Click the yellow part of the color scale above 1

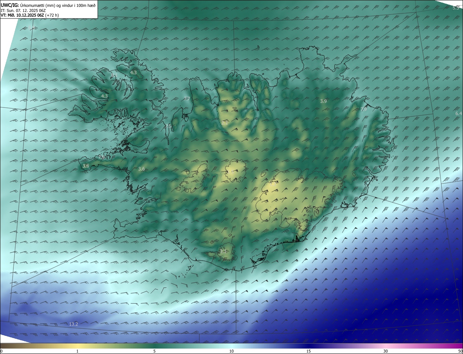[x=77, y=346]
